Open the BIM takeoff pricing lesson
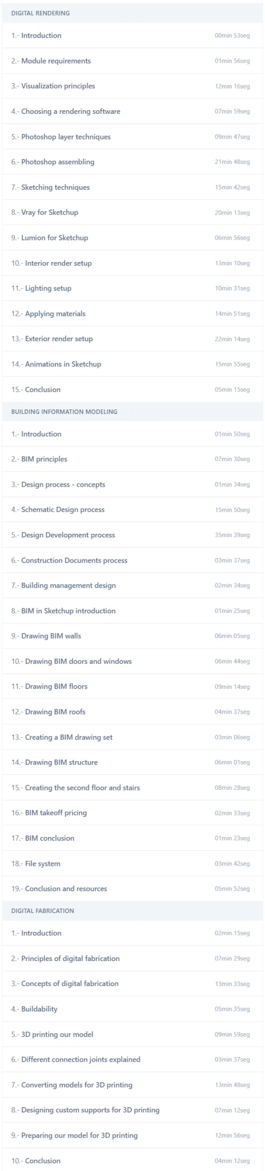 (132, 813)
